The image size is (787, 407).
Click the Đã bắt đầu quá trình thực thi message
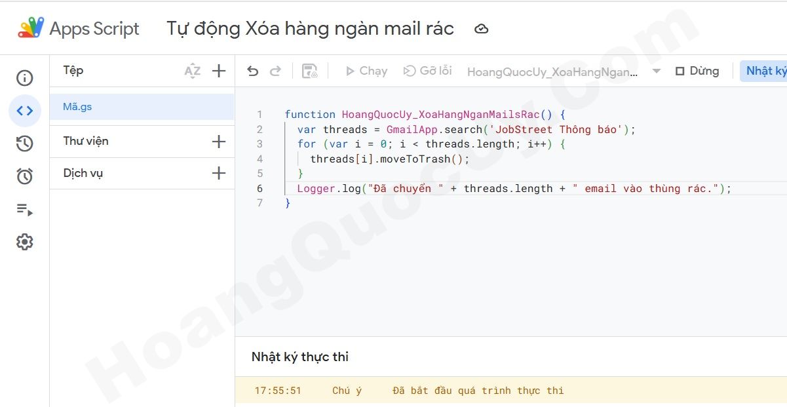(x=478, y=391)
